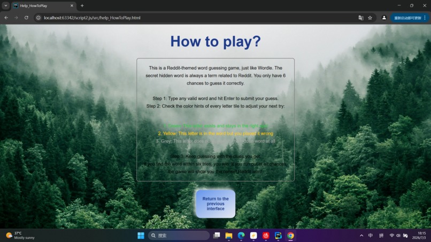The height and width of the screenshot is (242, 431).
Task: Open the lightning bolt app in taskbar
Action: tap(253, 236)
